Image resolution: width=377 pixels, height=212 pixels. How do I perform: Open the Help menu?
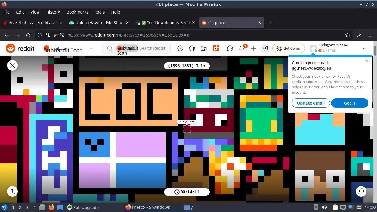tap(115, 12)
